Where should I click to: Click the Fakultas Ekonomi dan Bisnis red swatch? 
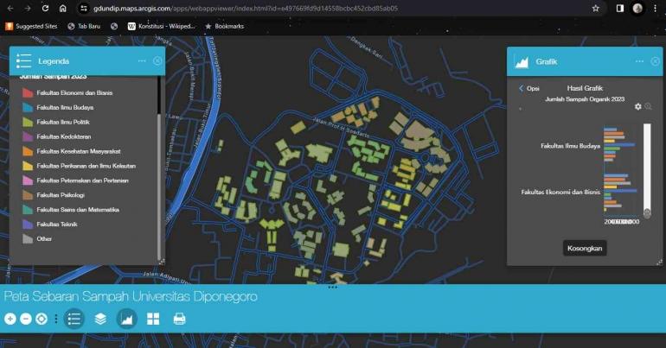click(28, 92)
